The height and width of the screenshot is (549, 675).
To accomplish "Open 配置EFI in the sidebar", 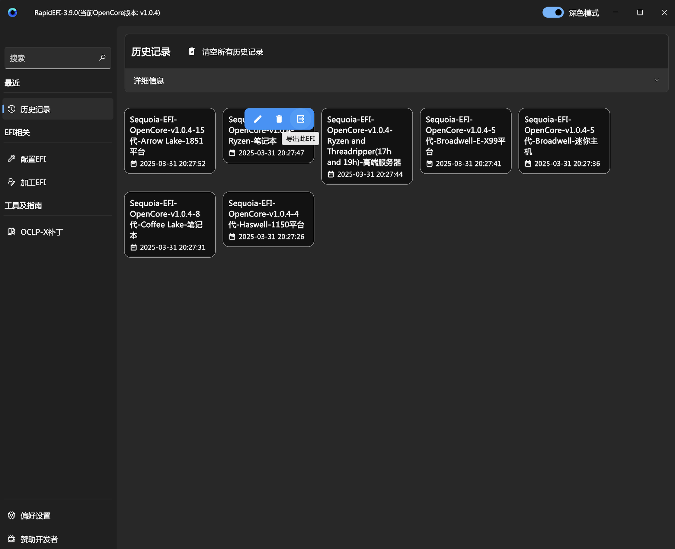I will point(33,159).
